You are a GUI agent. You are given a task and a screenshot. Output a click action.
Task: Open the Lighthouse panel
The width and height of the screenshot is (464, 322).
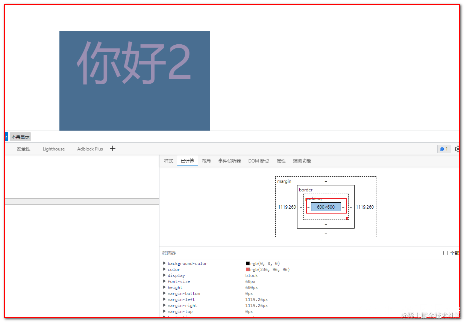[53, 149]
